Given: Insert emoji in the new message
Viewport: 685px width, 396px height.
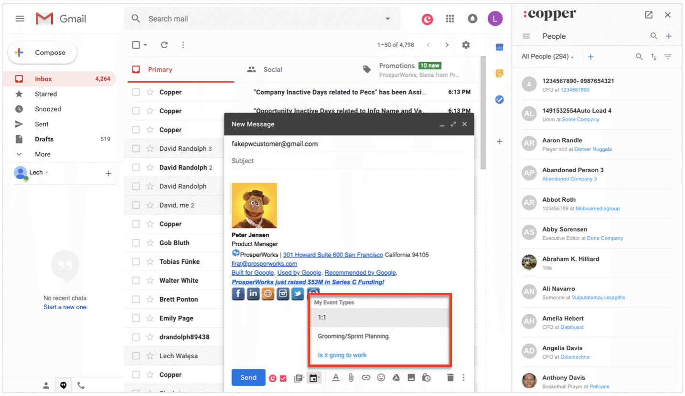Looking at the screenshot, I should coord(381,378).
